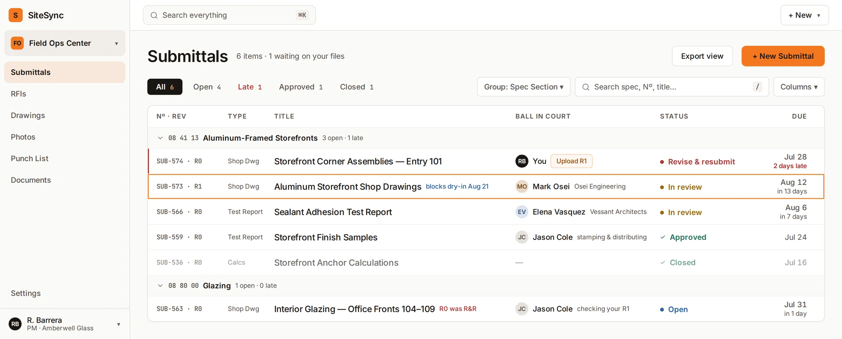Open the Field Ops Center workspace switcher

(65, 43)
